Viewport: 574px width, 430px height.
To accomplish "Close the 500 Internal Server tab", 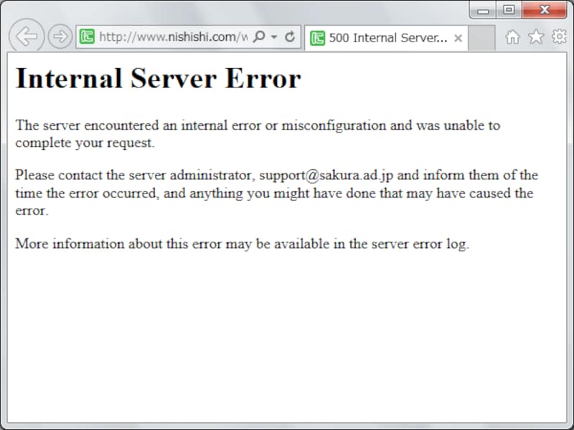I will coord(458,38).
